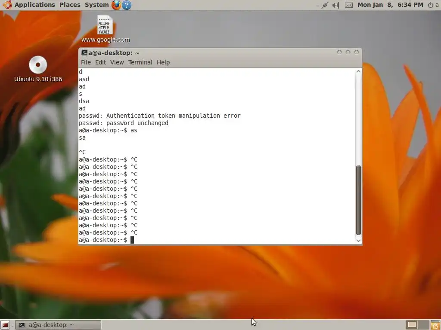The width and height of the screenshot is (441, 330).
Task: Click the 'Authentication token manipulation error' line
Action: tap(159, 116)
